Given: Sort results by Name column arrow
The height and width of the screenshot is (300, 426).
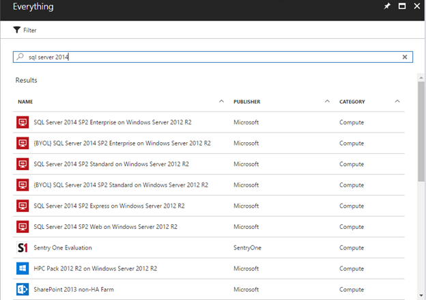Looking at the screenshot, I should pos(221,101).
